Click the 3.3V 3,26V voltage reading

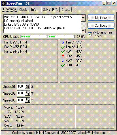point(14,117)
